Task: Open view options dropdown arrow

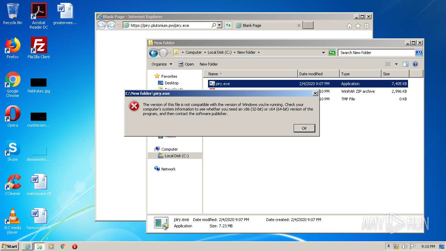Action: pyautogui.click(x=396, y=64)
